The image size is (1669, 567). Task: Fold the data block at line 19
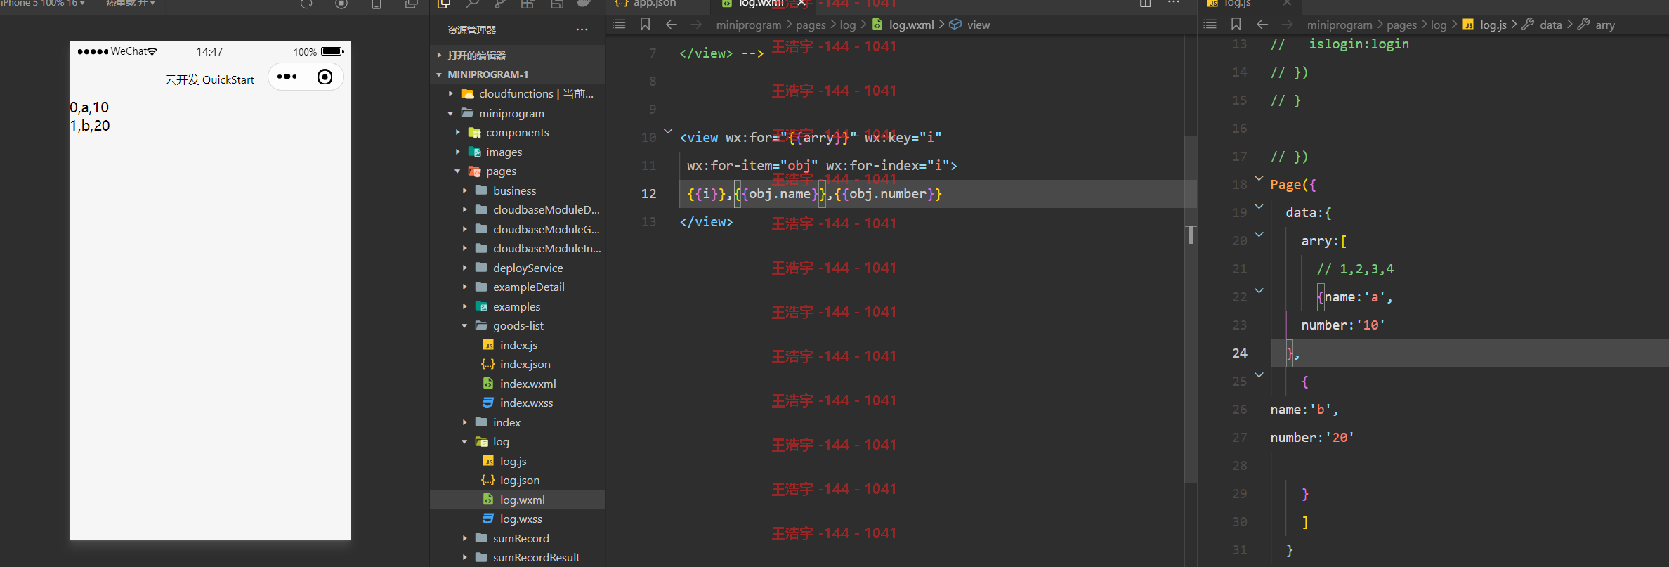[1259, 206]
